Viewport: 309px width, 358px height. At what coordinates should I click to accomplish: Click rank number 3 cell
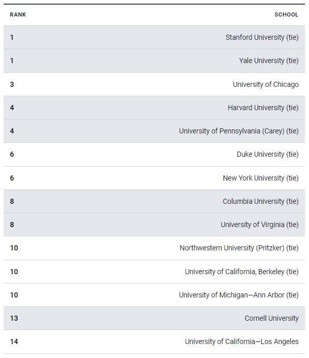click(12, 84)
